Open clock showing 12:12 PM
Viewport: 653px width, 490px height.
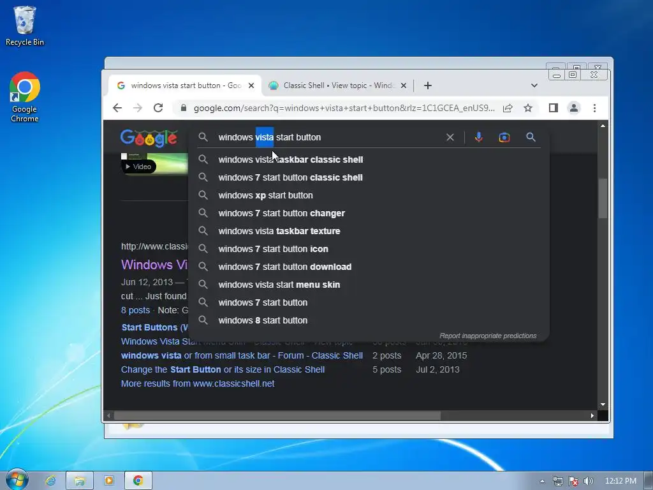point(620,481)
